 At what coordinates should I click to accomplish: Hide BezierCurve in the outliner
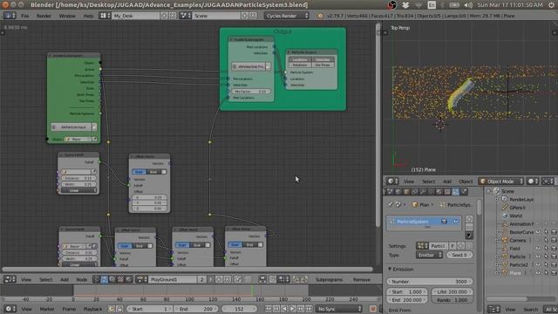(x=539, y=232)
